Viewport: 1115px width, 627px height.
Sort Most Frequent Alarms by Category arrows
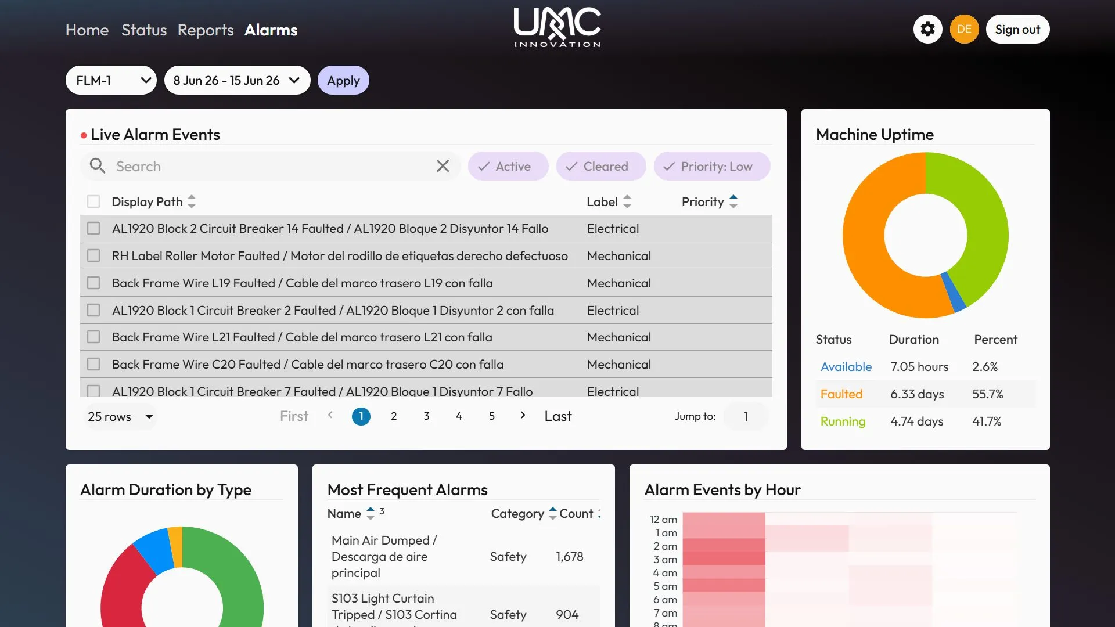(x=553, y=513)
